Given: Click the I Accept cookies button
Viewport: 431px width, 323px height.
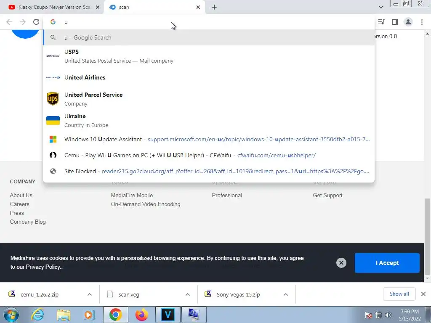Looking at the screenshot, I should [x=387, y=263].
